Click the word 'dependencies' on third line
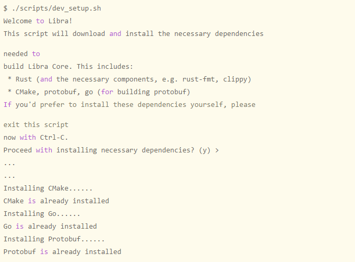The image size is (355, 262). click(239, 34)
